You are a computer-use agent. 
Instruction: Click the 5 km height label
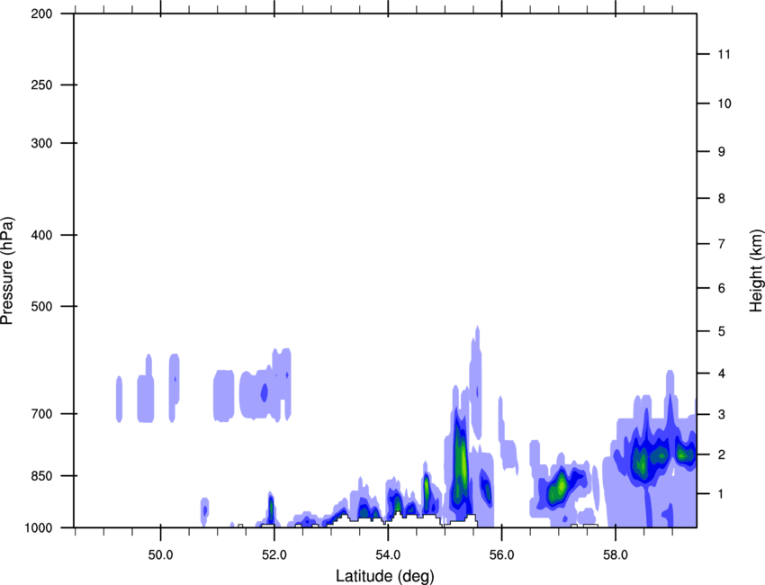coord(722,331)
